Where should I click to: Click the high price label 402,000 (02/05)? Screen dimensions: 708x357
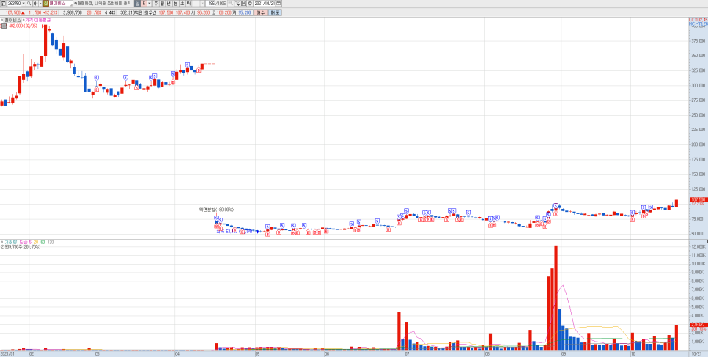[x=22, y=26]
